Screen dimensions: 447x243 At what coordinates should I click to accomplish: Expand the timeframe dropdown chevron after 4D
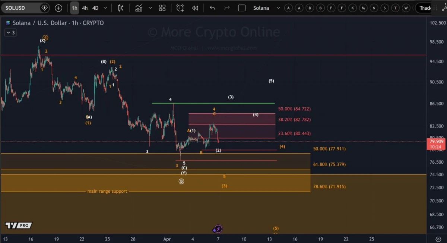(x=105, y=8)
